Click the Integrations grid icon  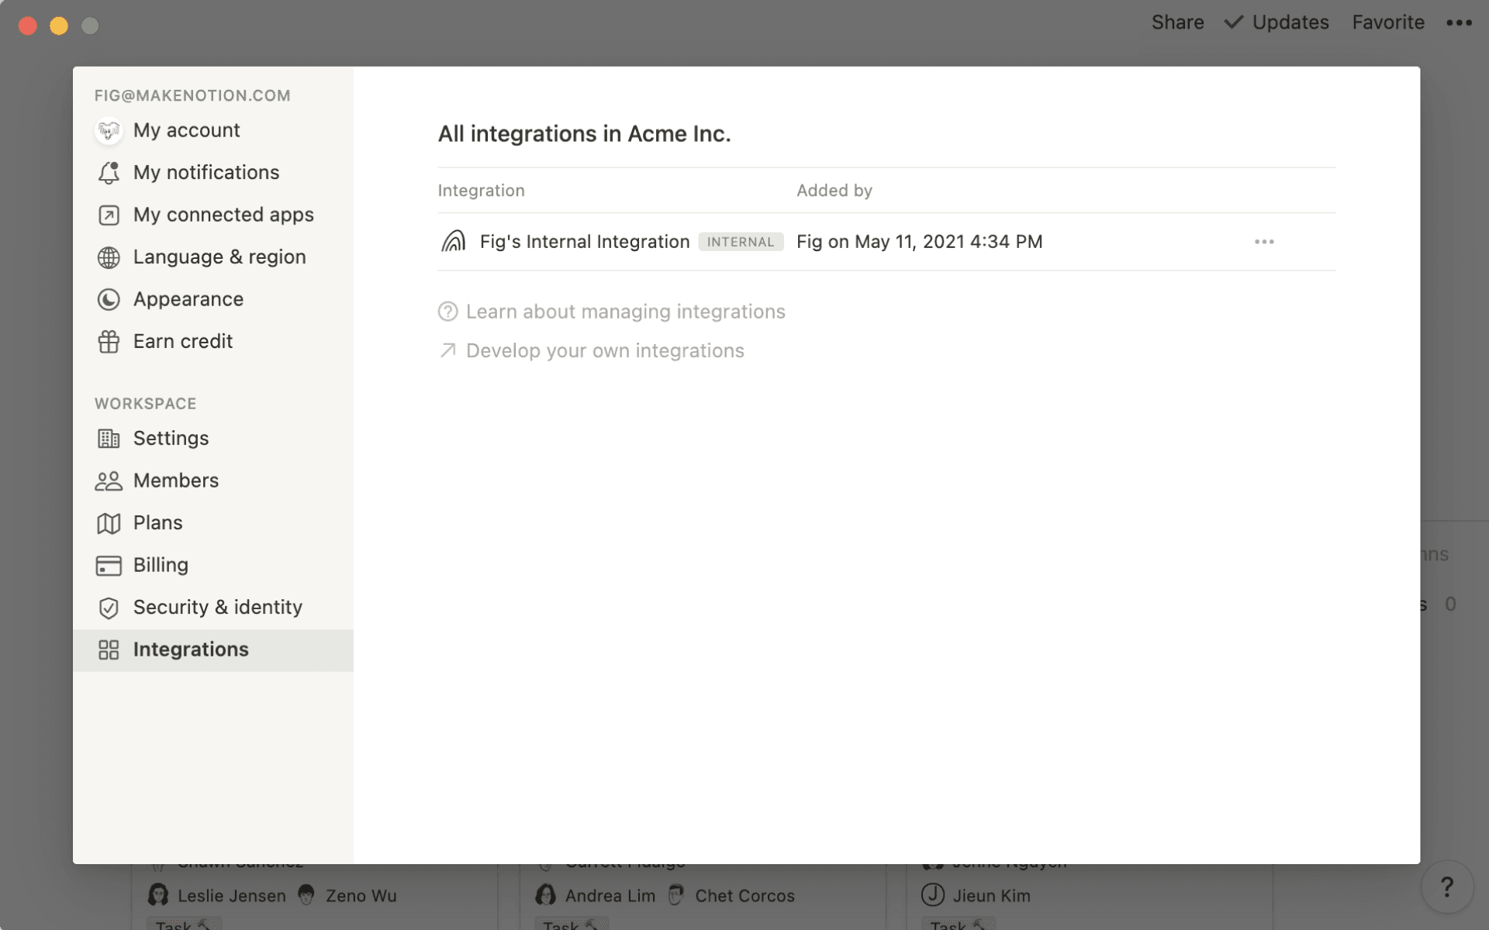point(109,650)
